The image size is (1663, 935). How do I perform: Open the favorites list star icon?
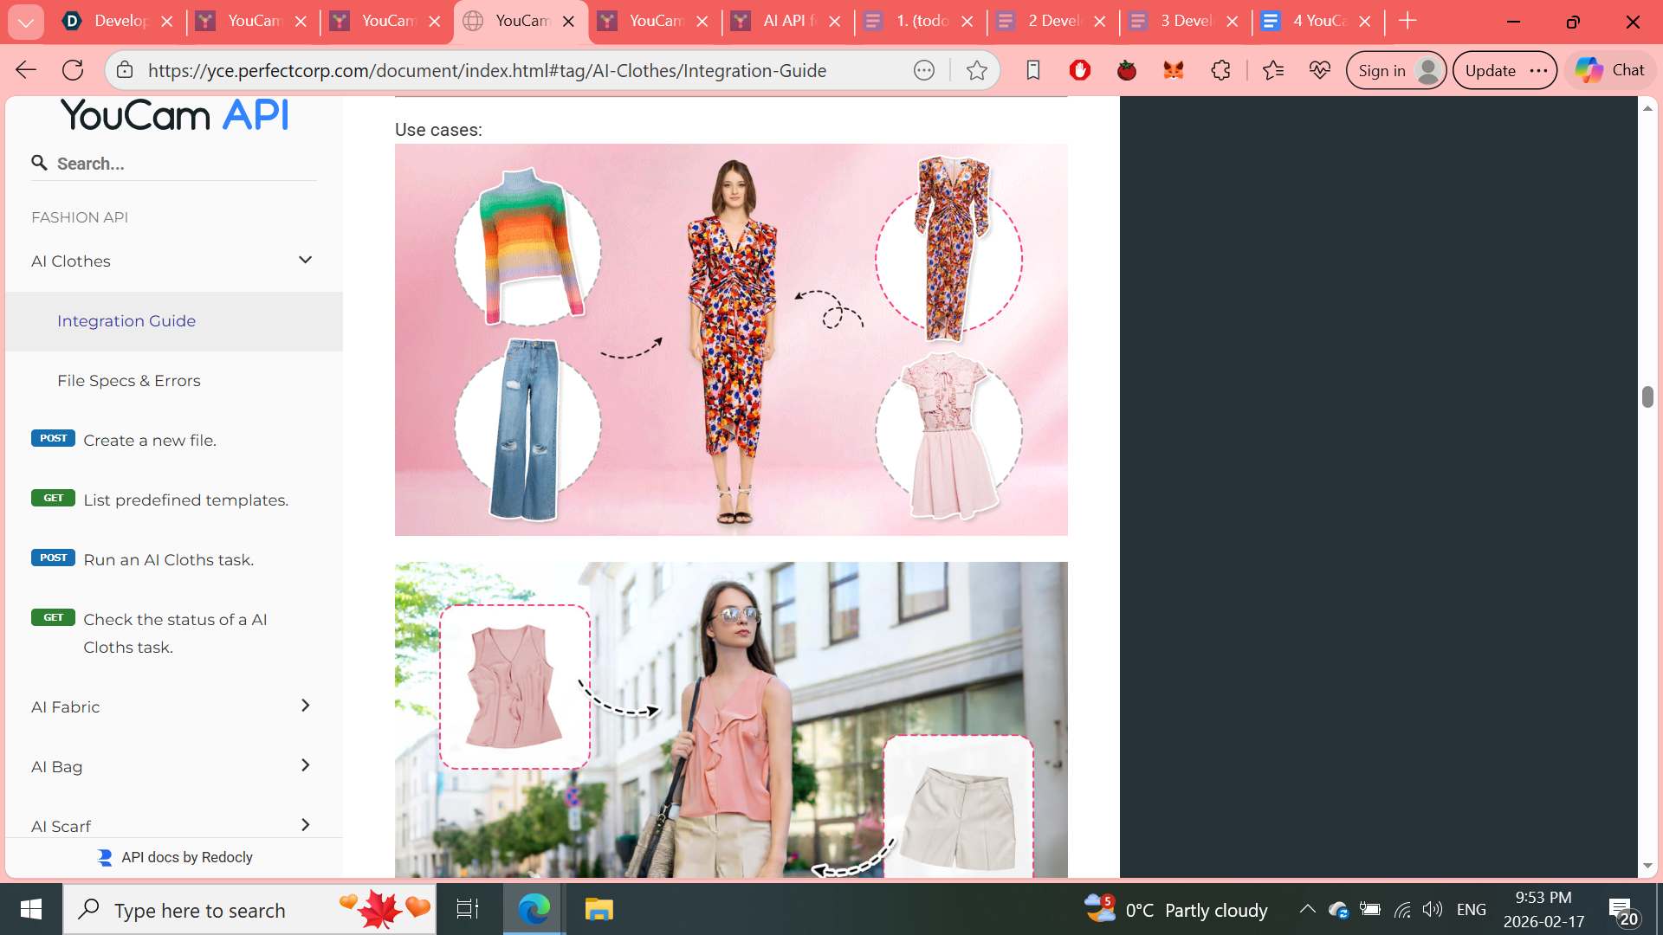[x=1272, y=70]
